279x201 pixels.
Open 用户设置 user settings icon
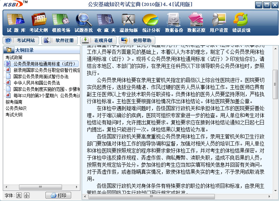point(219,23)
